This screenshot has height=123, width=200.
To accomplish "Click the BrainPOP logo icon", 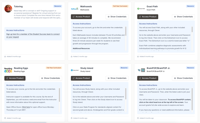I will (141, 70).
